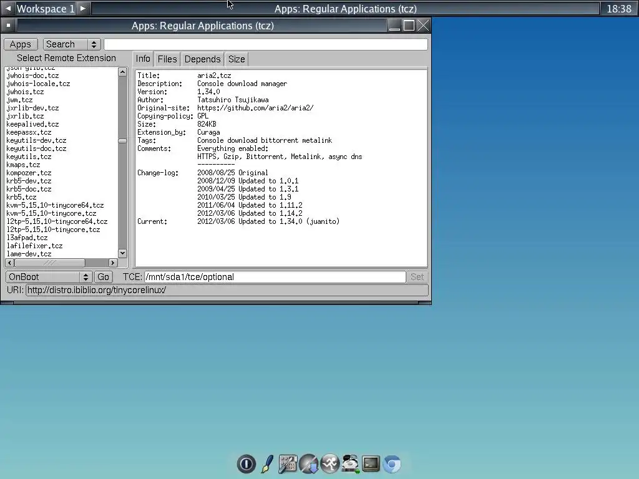This screenshot has height=479, width=639.
Task: Click the extension list scroll-down arrow
Action: 122,253
